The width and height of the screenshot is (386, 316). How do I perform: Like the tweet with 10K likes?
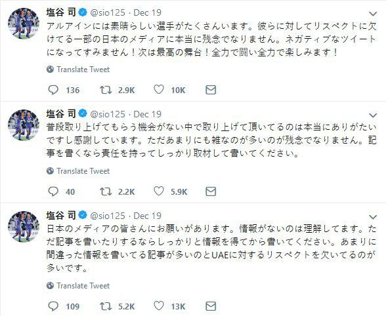coord(159,90)
